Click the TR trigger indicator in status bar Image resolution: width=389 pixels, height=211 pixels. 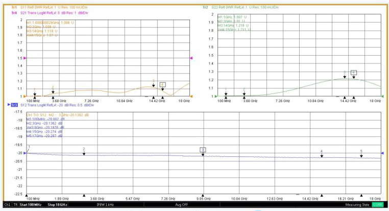coord(15,205)
